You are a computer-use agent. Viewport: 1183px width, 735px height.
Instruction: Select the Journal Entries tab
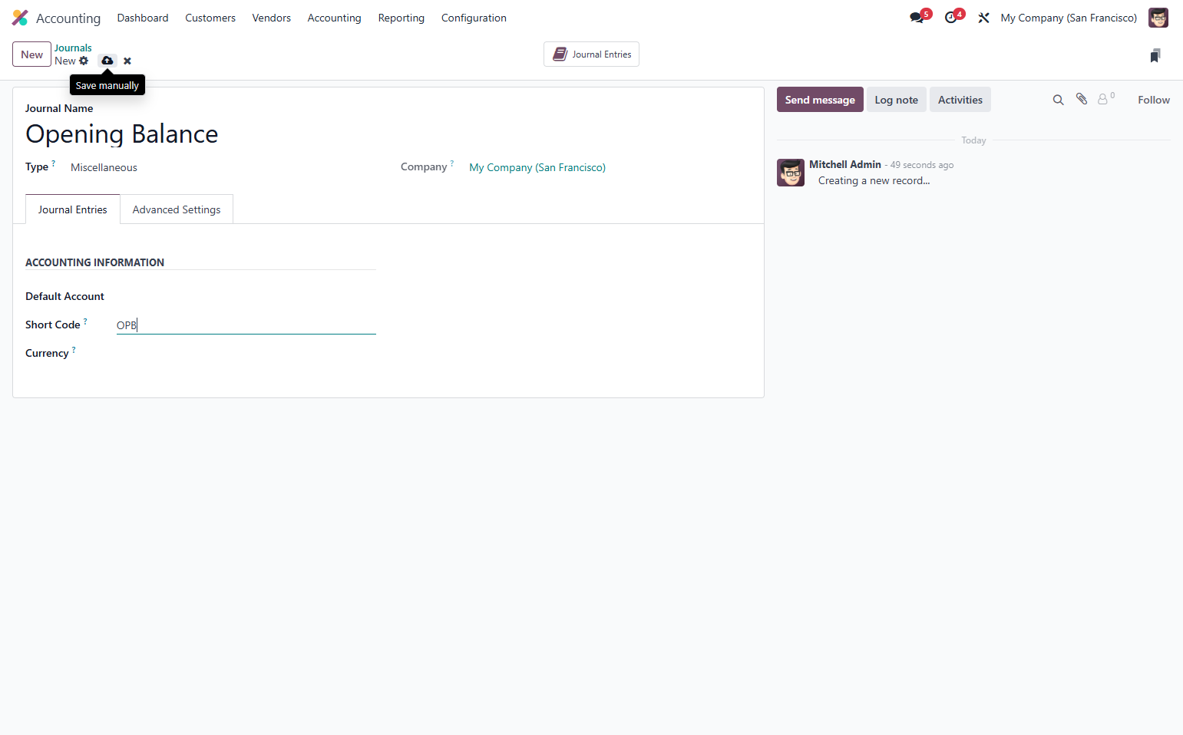(73, 209)
